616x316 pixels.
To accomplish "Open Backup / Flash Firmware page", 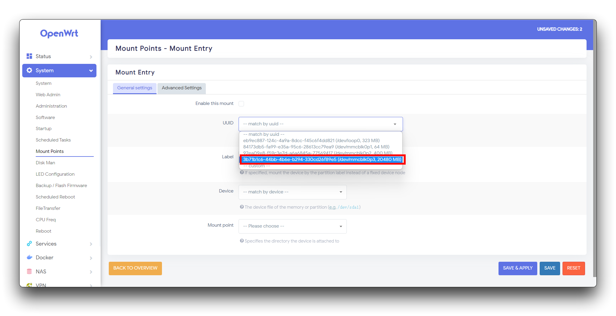I will [x=61, y=186].
